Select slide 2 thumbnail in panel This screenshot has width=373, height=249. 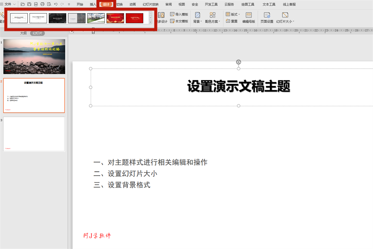[x=34, y=95]
